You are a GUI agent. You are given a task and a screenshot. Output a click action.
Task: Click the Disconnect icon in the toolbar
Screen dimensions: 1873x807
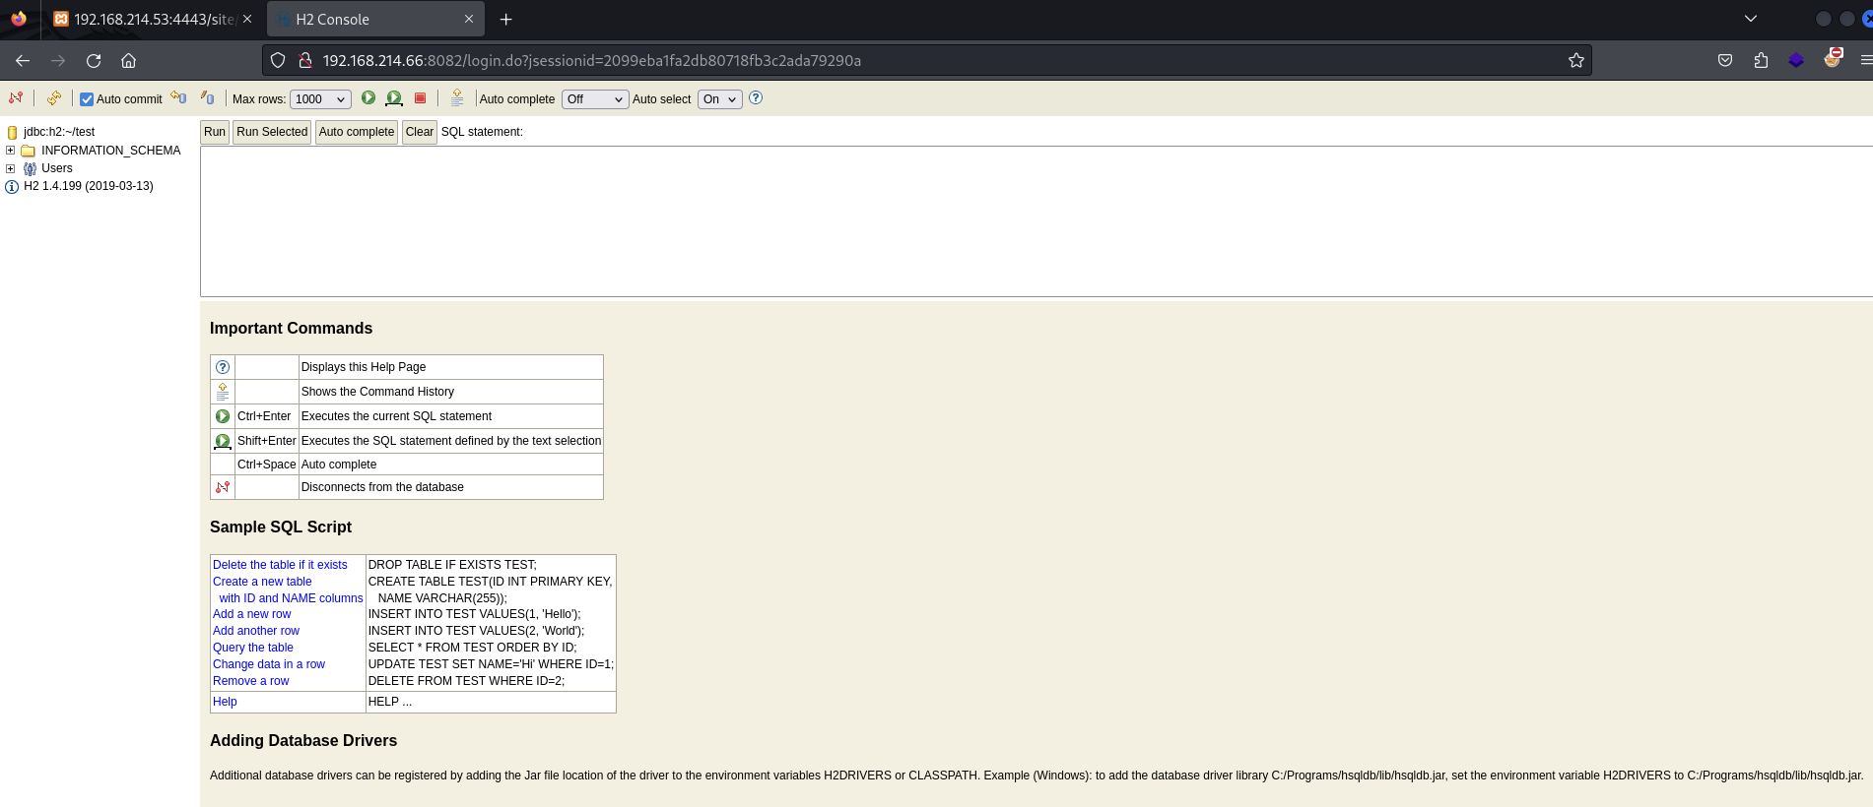tap(16, 98)
